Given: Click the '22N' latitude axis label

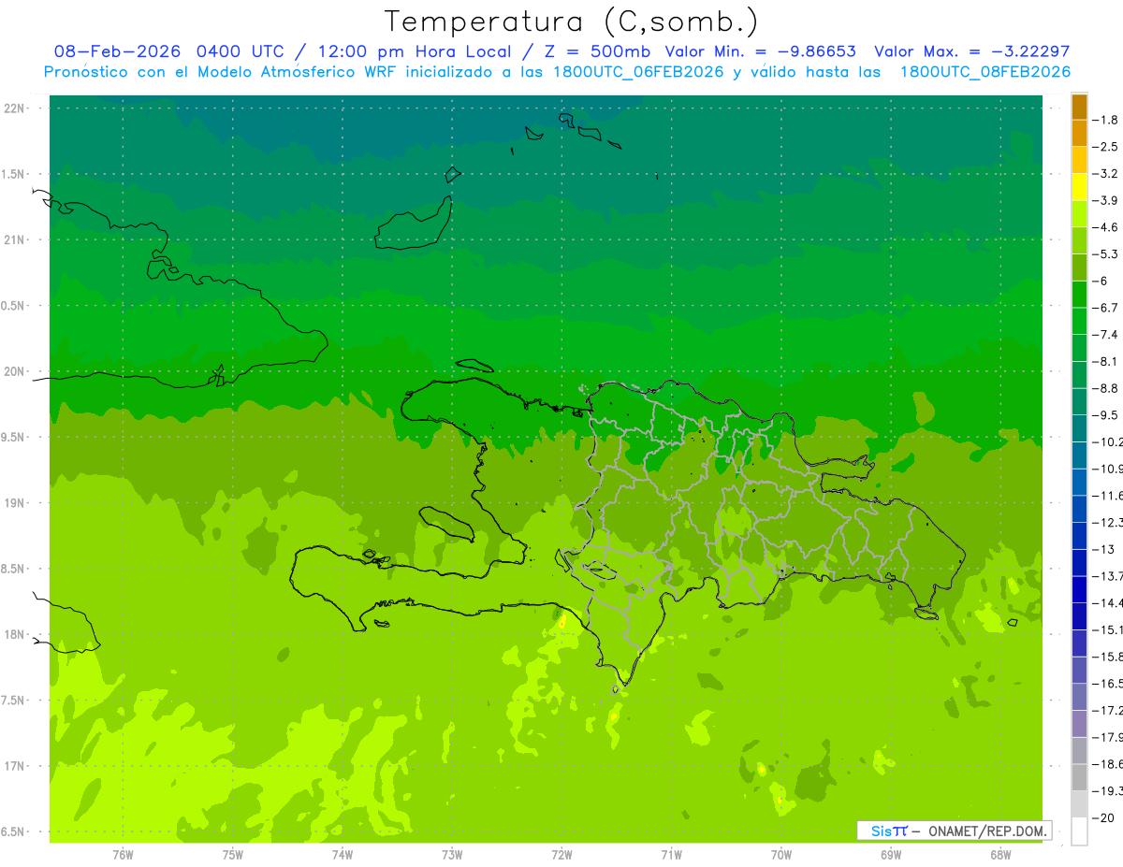Looking at the screenshot, I should pos(14,108).
